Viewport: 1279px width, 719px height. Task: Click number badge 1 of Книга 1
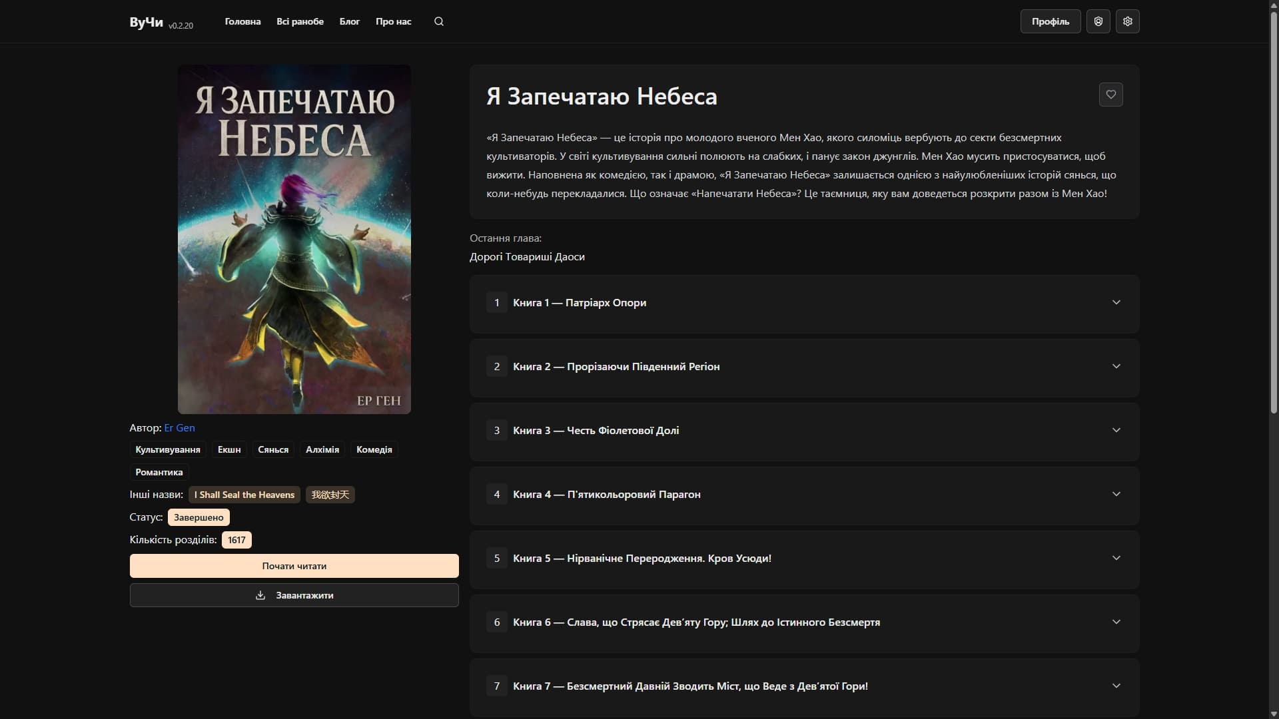497,302
